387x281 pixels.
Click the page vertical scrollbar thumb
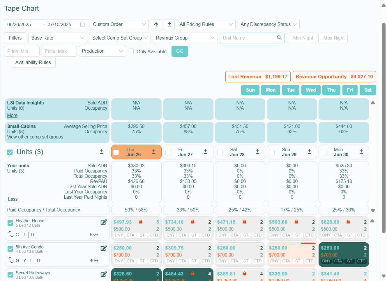[x=384, y=128]
